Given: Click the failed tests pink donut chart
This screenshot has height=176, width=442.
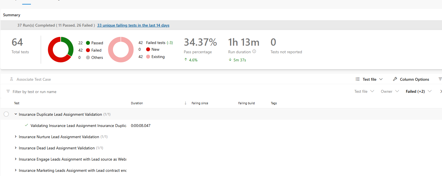Looking at the screenshot, I should tap(121, 50).
